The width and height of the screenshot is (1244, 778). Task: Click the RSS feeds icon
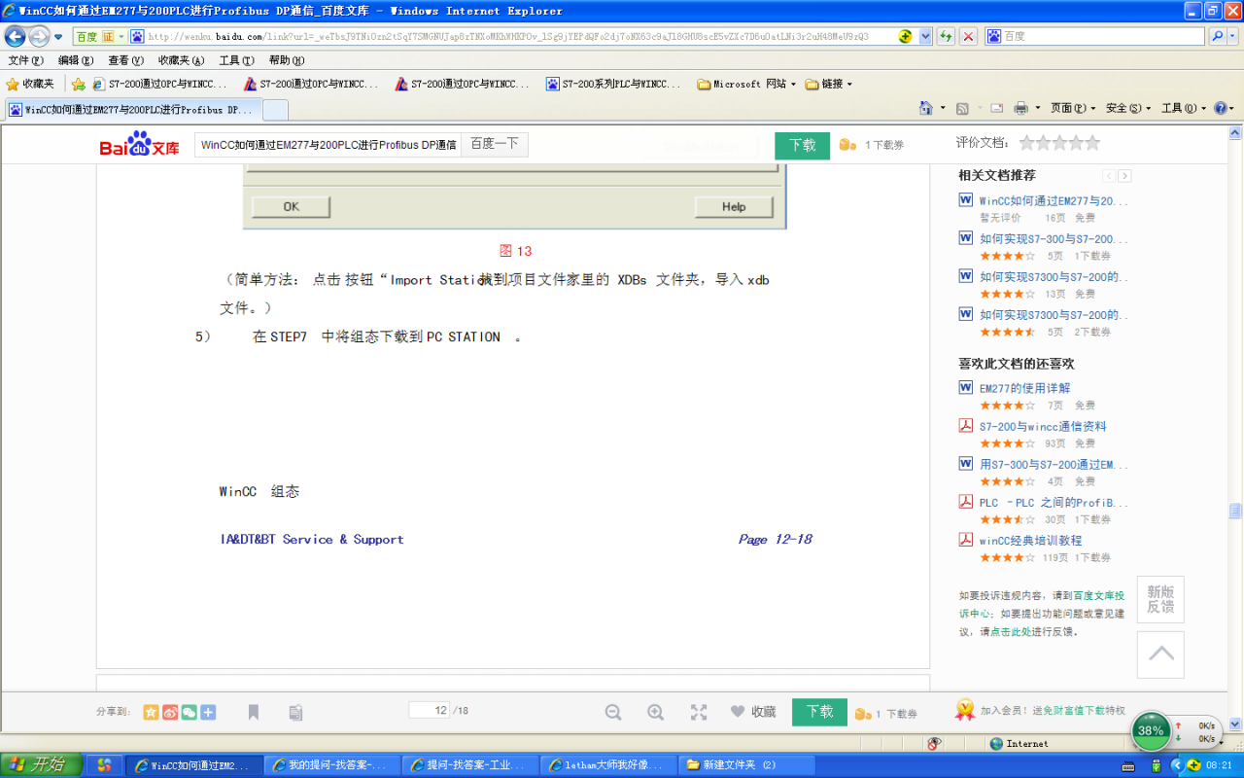(962, 108)
